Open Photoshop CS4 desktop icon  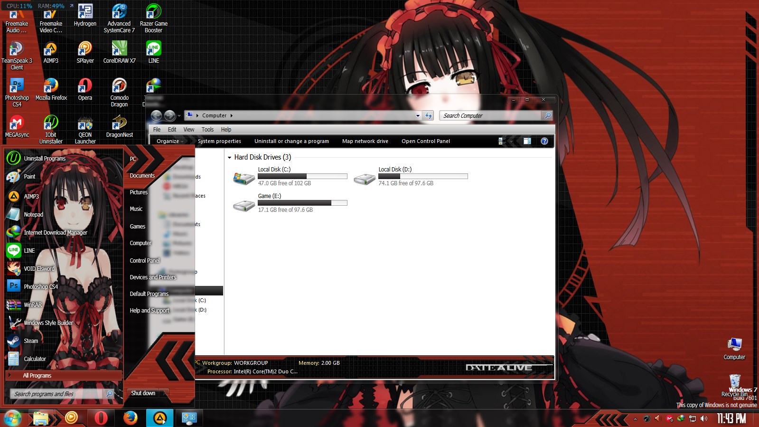pos(17,93)
